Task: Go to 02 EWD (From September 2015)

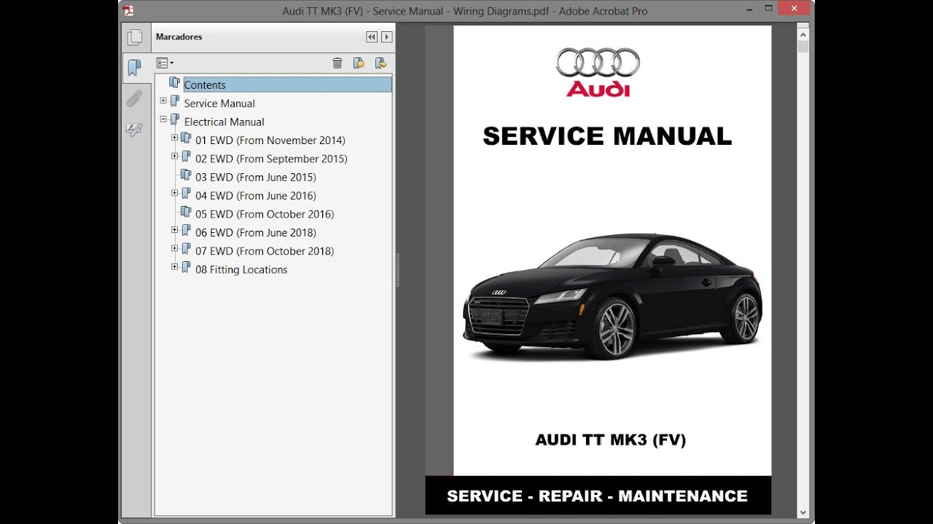Action: pyautogui.click(x=271, y=159)
